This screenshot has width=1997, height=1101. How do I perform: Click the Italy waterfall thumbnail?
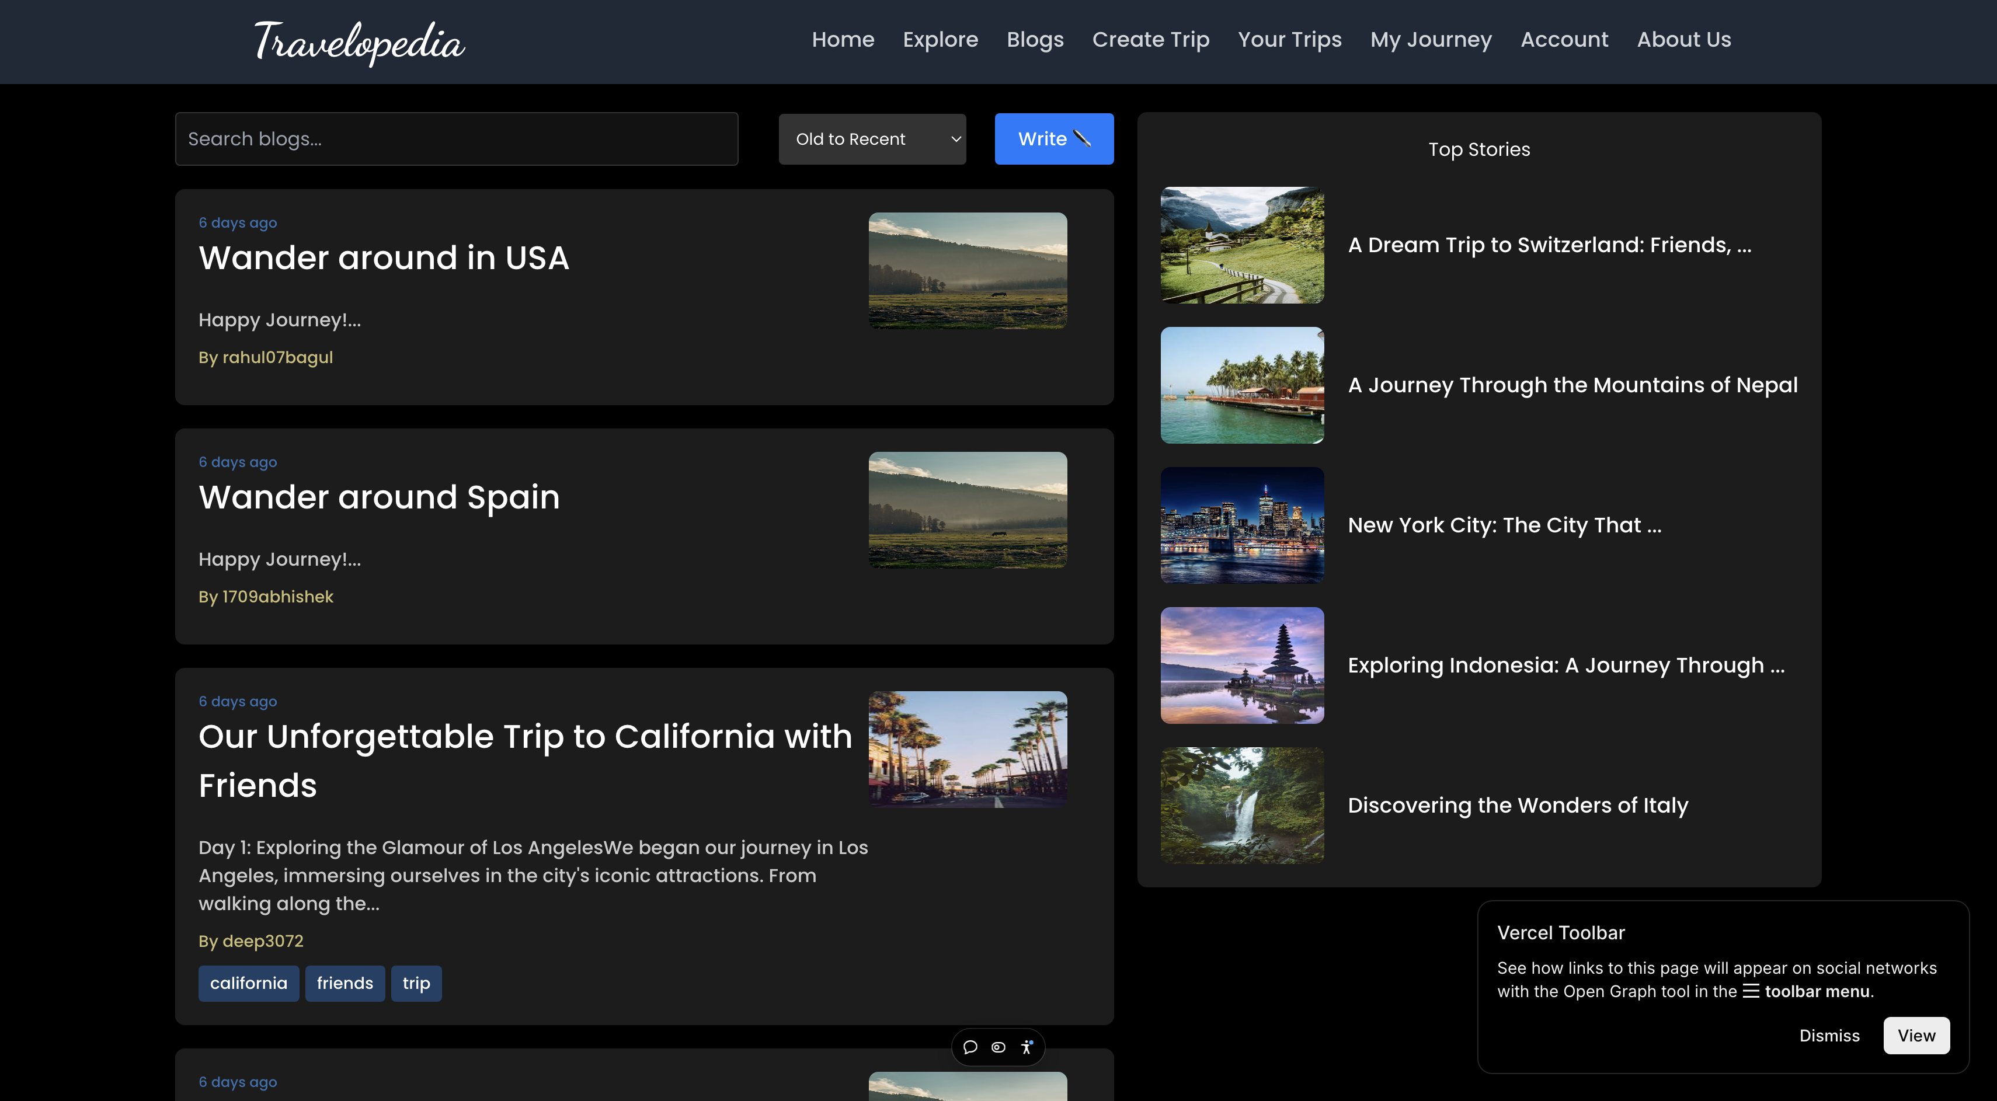click(1242, 806)
